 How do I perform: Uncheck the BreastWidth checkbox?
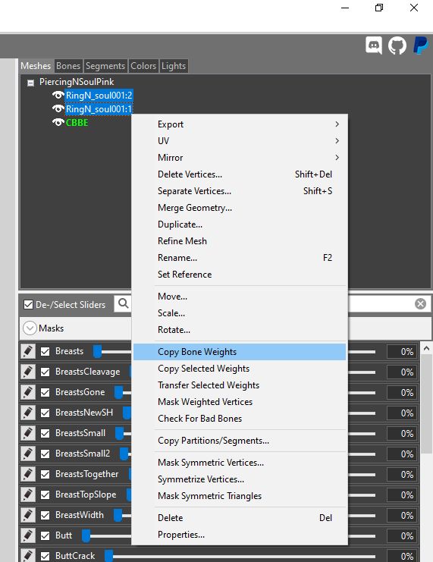point(45,515)
